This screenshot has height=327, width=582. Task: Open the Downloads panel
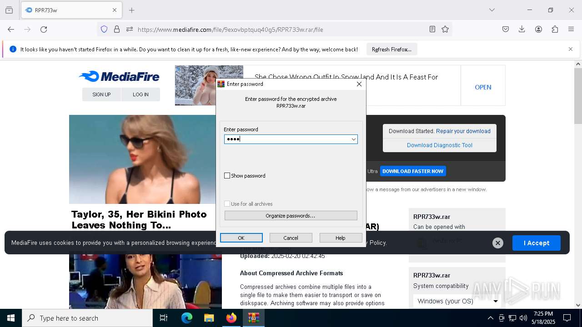(x=522, y=29)
